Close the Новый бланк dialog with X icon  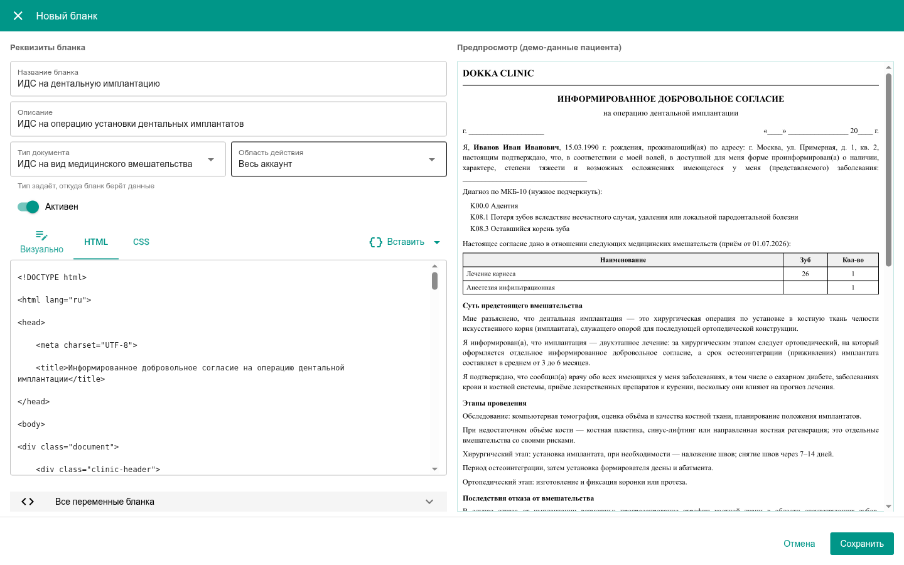click(18, 16)
